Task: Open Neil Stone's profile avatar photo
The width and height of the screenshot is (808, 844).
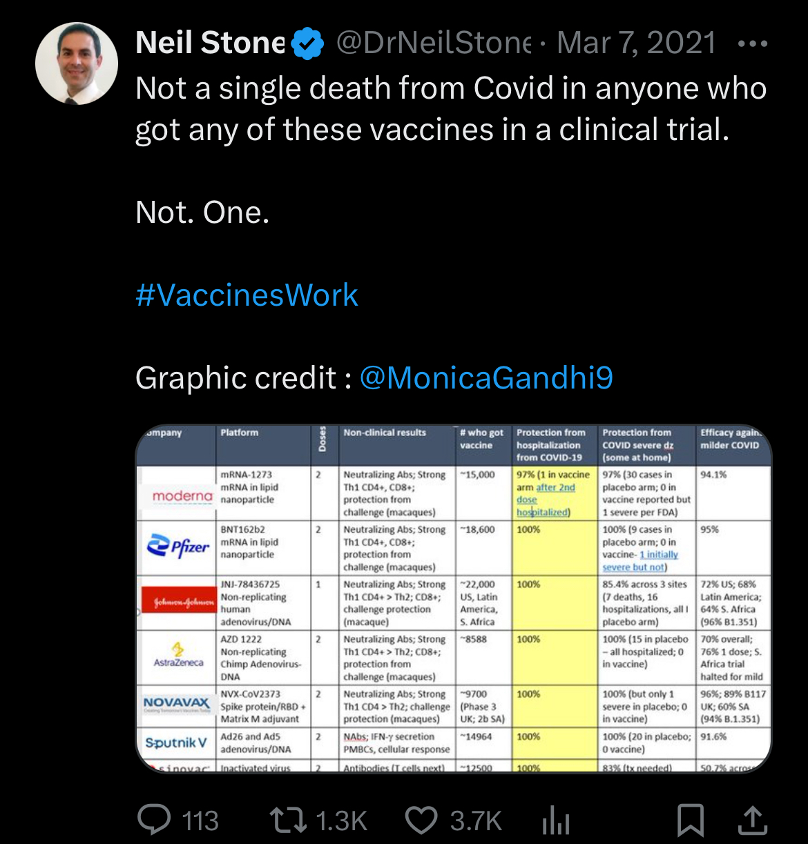Action: coord(77,63)
